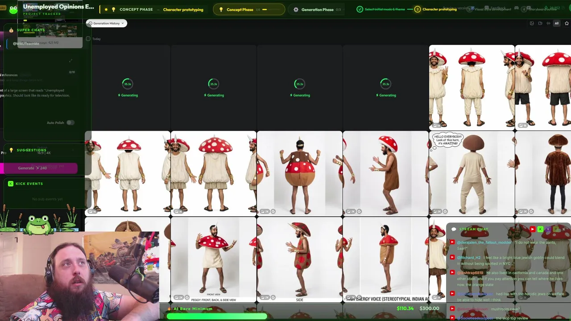Click the prompt text about 'Unemployed' screen
The height and width of the screenshot is (321, 571).
pos(36,93)
